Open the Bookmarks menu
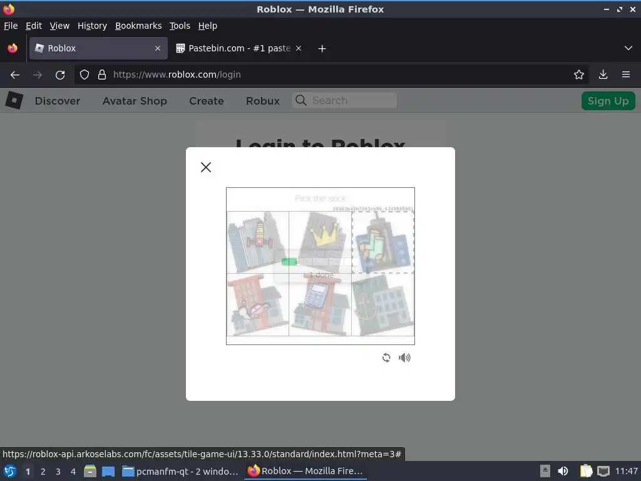Viewport: 641px width, 481px height. 138,26
